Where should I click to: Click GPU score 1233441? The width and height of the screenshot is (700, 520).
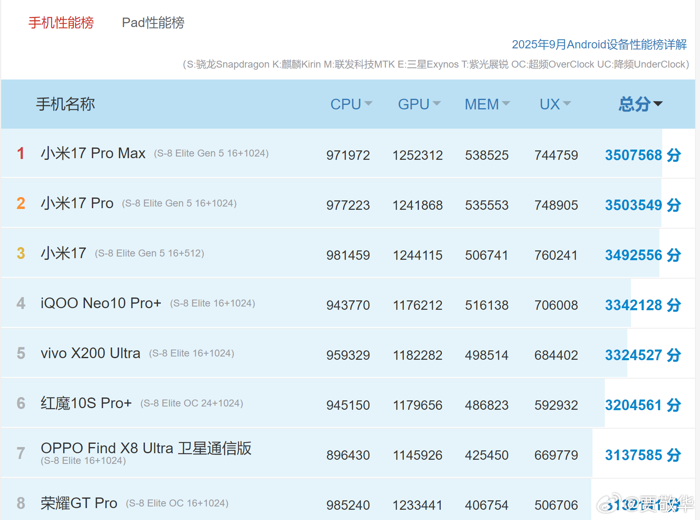418,505
